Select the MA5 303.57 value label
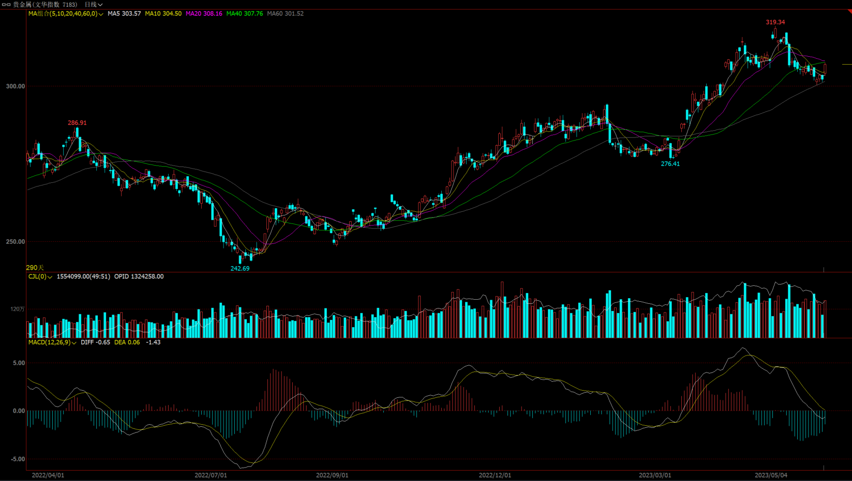The width and height of the screenshot is (852, 481). click(x=124, y=13)
